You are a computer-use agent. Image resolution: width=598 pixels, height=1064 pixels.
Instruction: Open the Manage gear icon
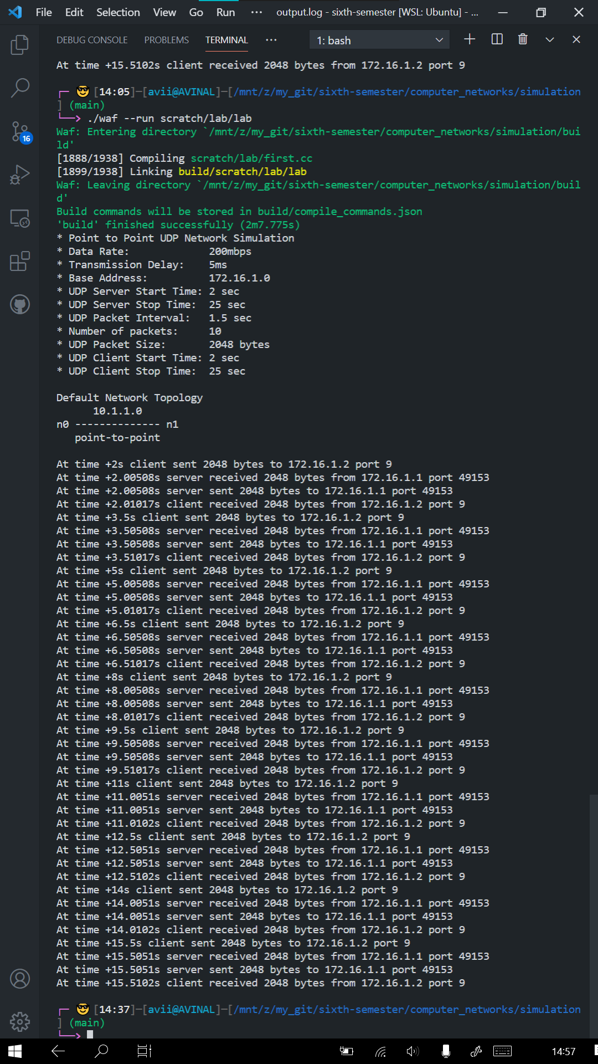(x=20, y=1021)
